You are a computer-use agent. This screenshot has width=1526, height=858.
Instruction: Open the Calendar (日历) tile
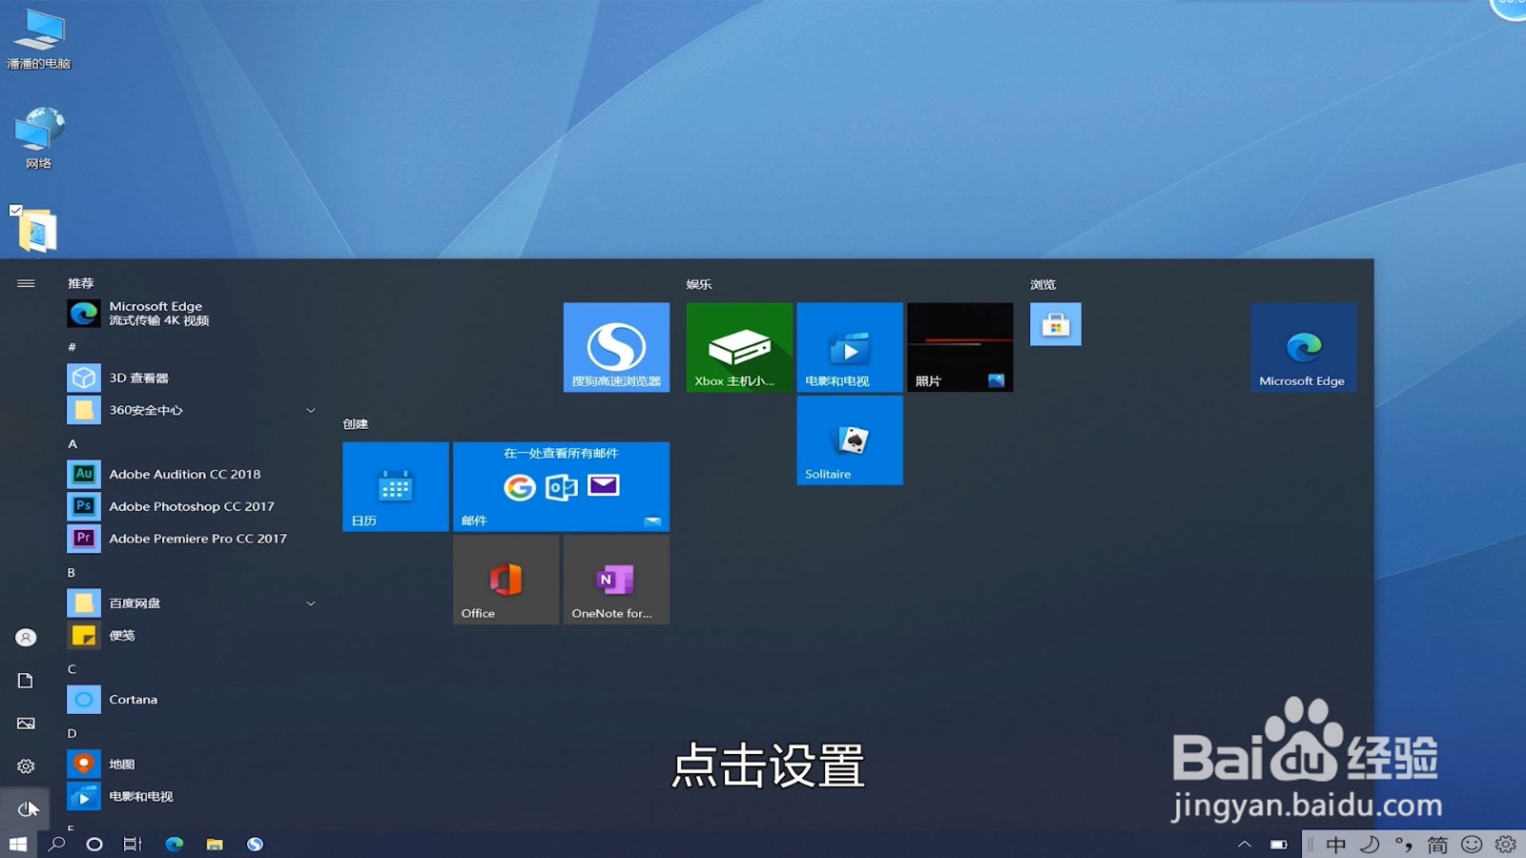click(x=396, y=486)
